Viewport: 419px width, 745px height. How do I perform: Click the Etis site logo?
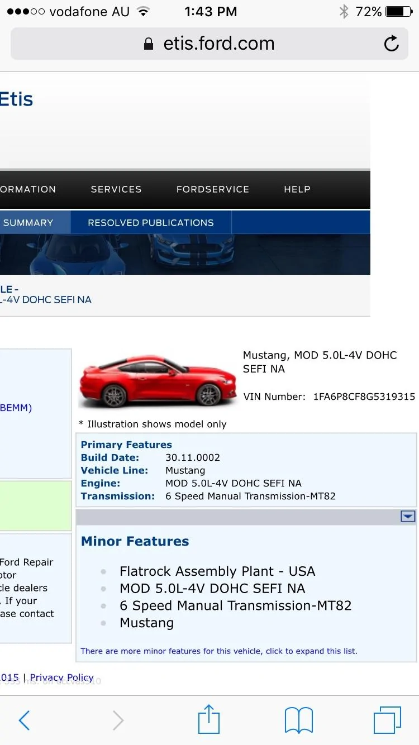point(17,99)
